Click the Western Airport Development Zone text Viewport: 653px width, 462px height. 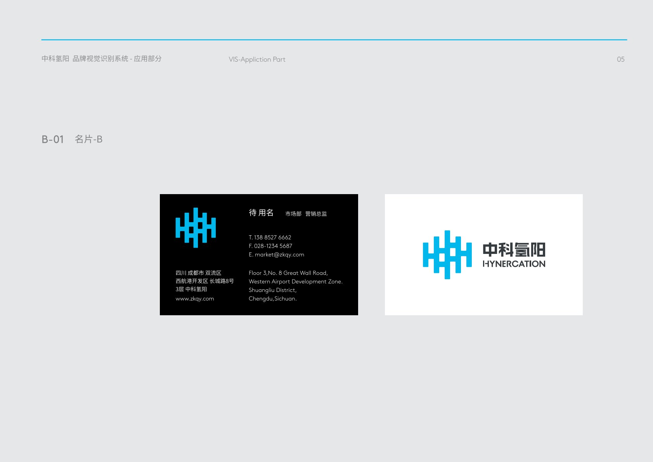point(295,282)
